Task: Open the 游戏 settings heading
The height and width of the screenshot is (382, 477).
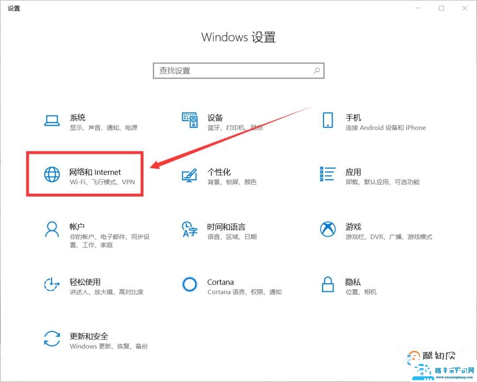Action: [353, 227]
